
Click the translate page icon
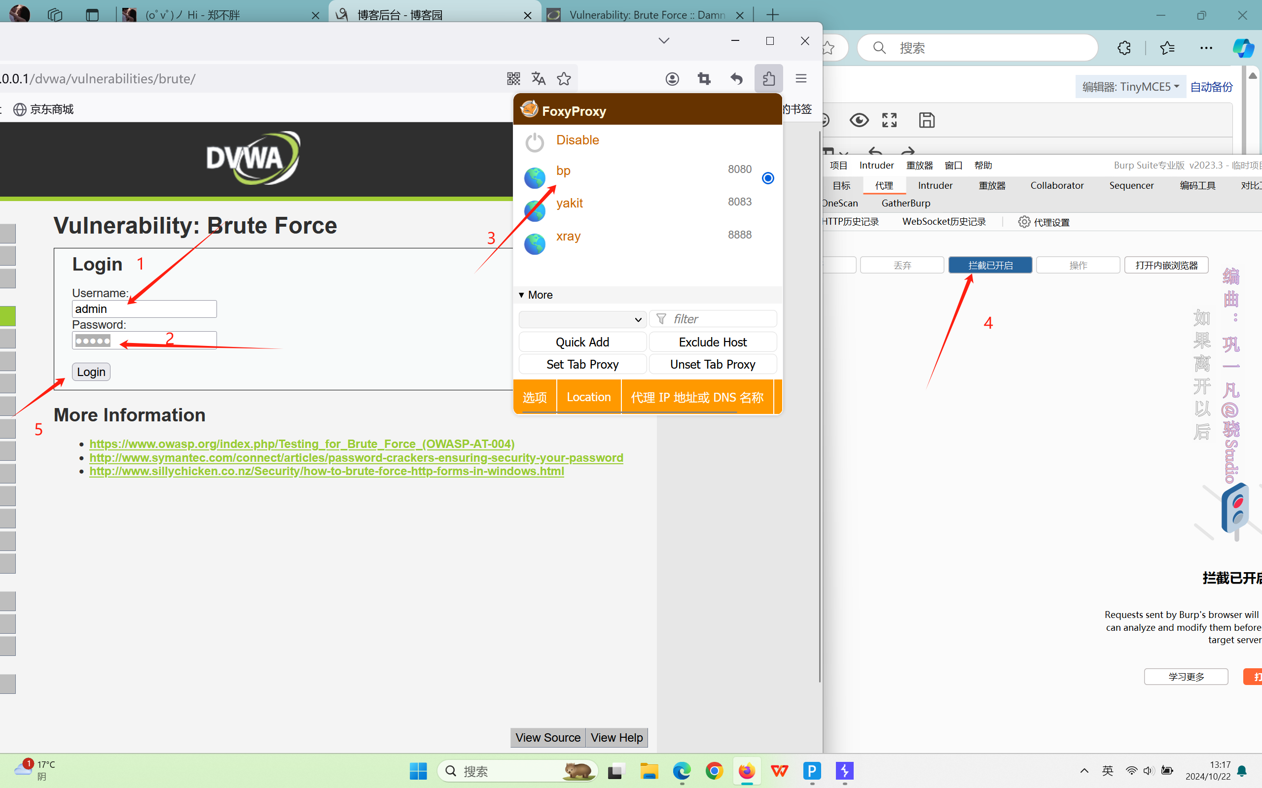point(538,79)
